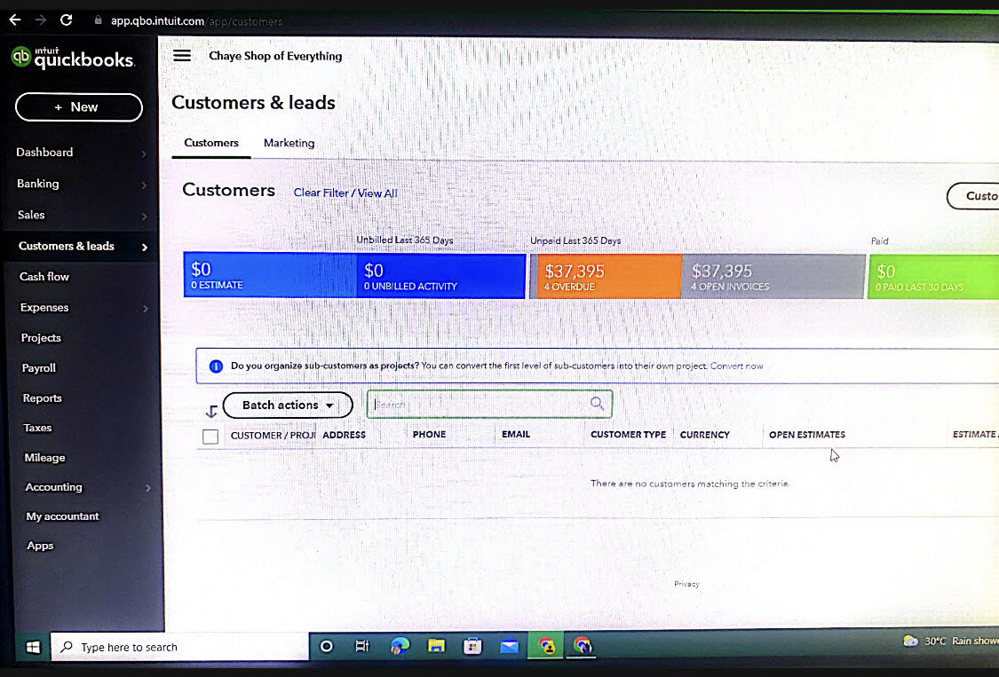The image size is (999, 677).
Task: Open Cash flow in the sidebar
Action: coord(44,277)
